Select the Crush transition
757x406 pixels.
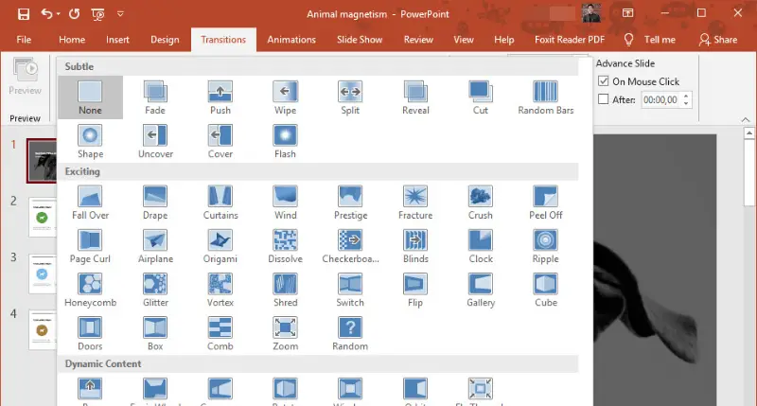click(481, 203)
